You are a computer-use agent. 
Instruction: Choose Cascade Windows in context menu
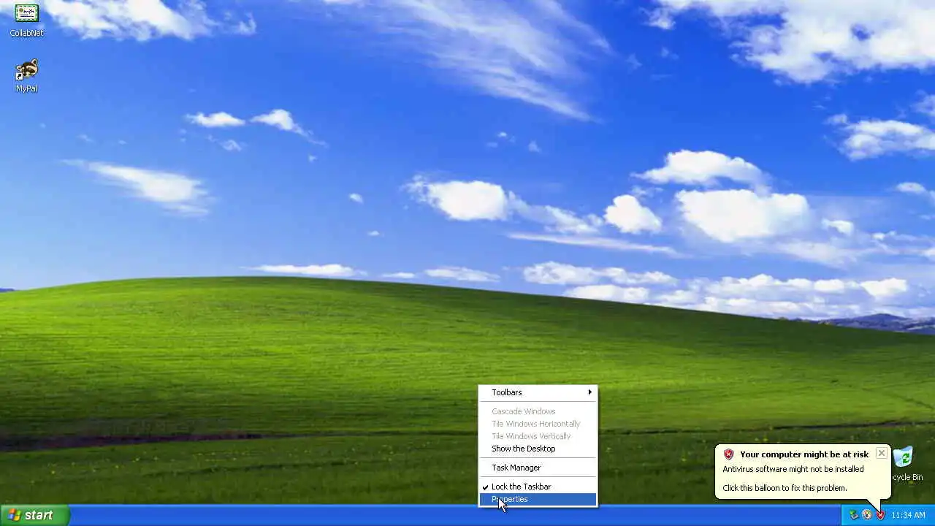point(538,411)
